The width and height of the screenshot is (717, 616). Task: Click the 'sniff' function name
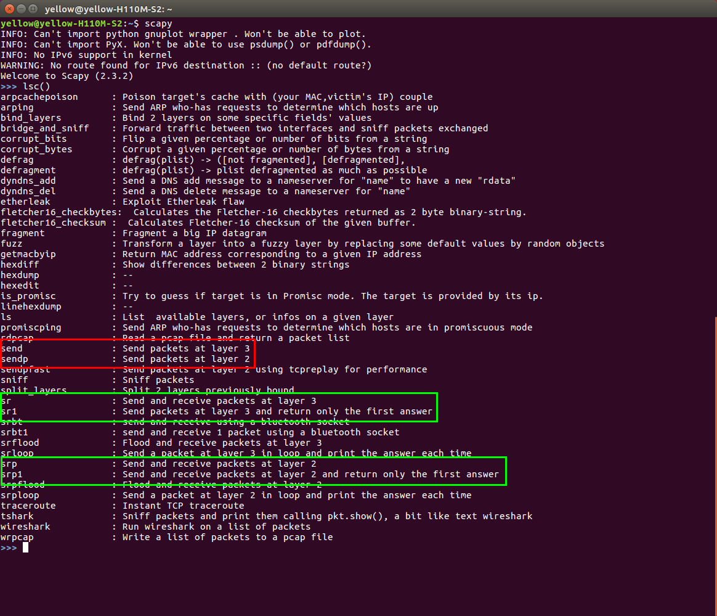pos(14,380)
